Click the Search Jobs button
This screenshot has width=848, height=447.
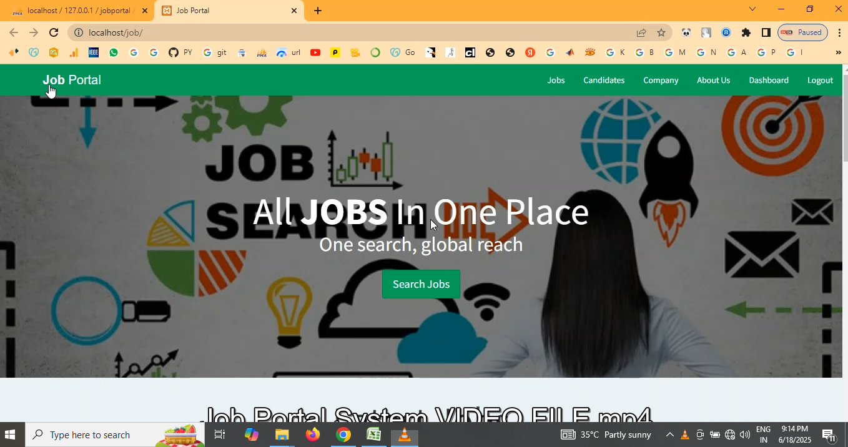(421, 284)
